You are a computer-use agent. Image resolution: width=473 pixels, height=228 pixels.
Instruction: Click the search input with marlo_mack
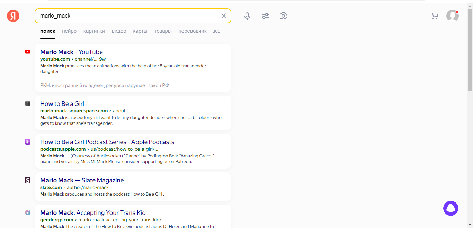click(128, 16)
